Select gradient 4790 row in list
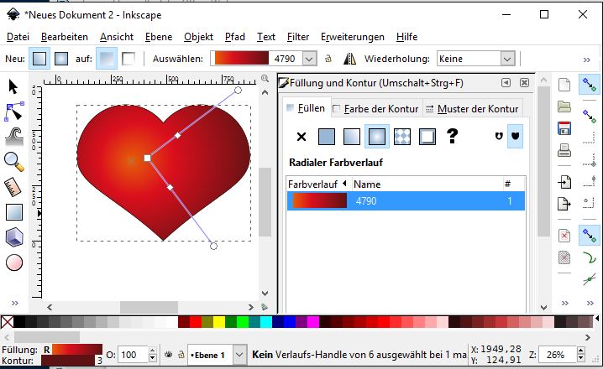 [406, 200]
